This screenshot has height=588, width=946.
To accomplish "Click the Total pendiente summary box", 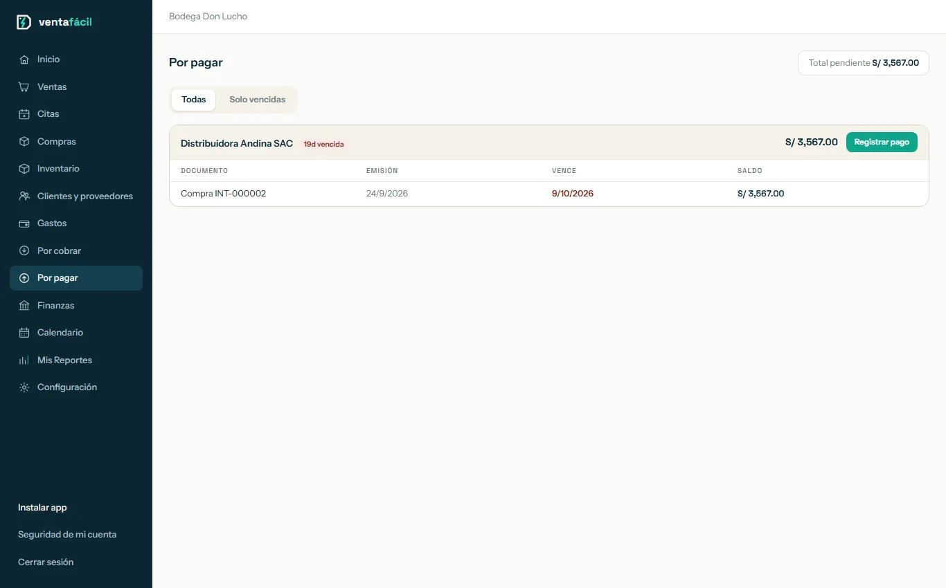I will [x=864, y=63].
